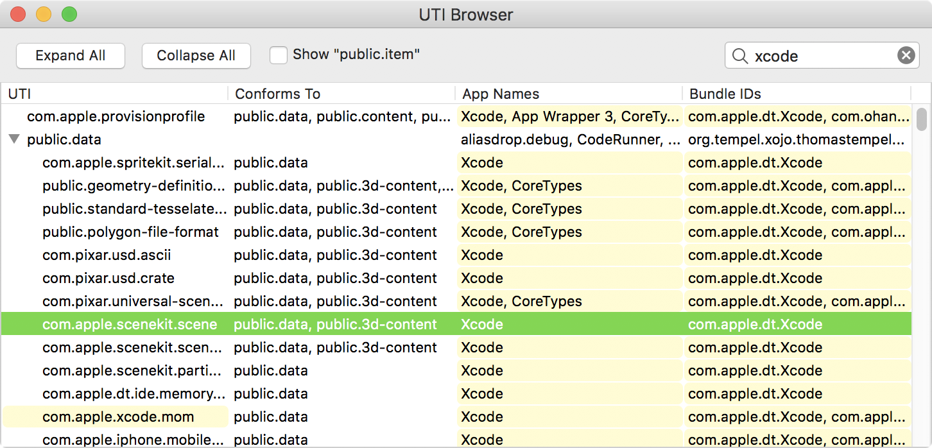
Task: Click the Collapse All button
Action: tap(196, 56)
